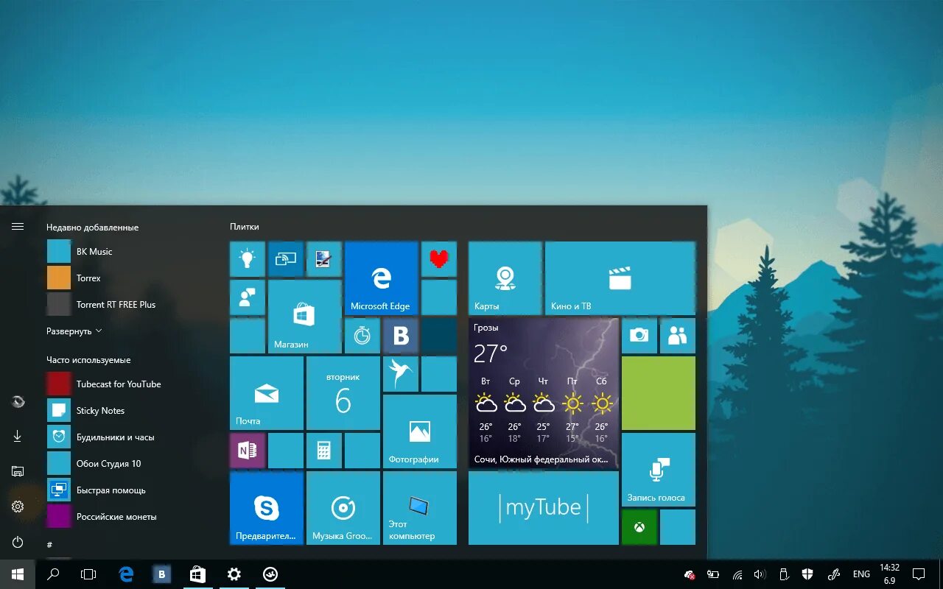Open the People contacts tile
943x589 pixels.
pyautogui.click(x=678, y=336)
